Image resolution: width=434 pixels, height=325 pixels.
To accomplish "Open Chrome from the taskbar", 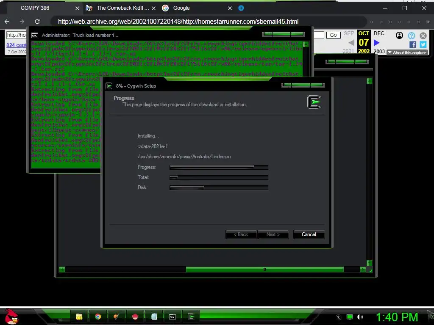I will click(x=98, y=317).
